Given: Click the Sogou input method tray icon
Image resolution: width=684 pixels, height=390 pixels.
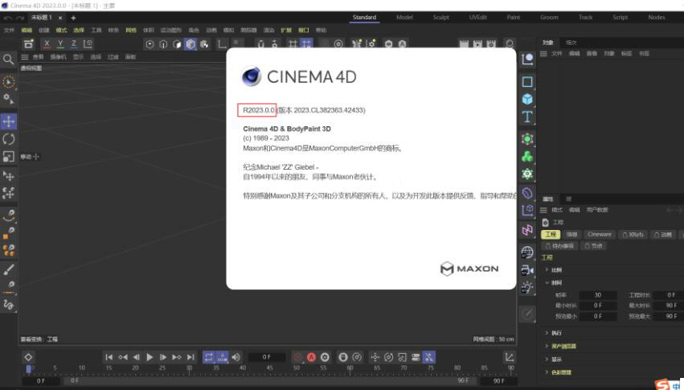Looking at the screenshot, I should click(x=662, y=384).
